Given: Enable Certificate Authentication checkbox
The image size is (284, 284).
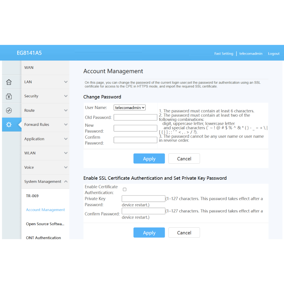Looking at the screenshot, I should pyautogui.click(x=125, y=189).
